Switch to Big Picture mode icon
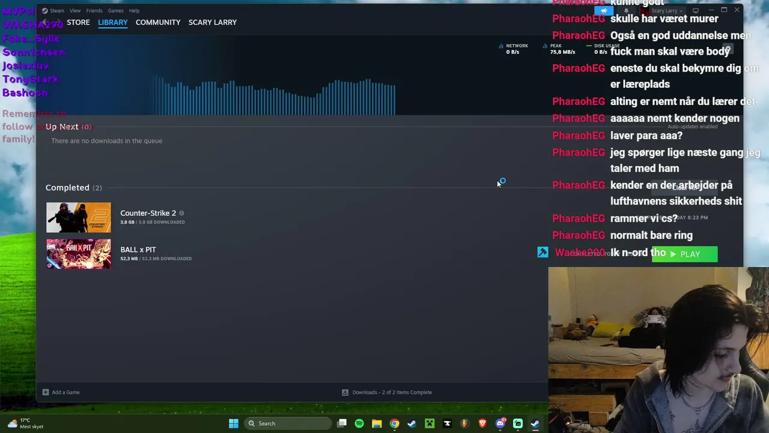Image resolution: width=769 pixels, height=433 pixels. 696,10
